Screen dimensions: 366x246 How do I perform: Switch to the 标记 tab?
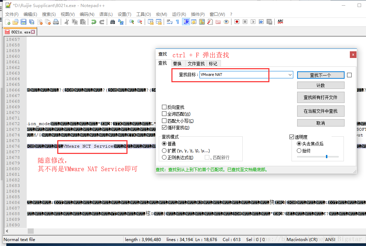213,64
